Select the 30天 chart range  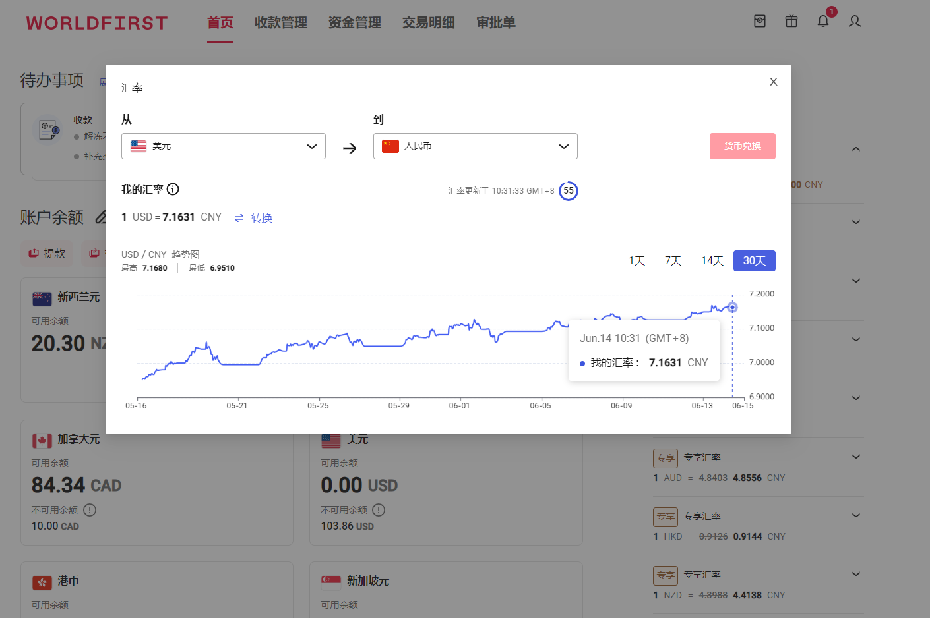pos(754,261)
